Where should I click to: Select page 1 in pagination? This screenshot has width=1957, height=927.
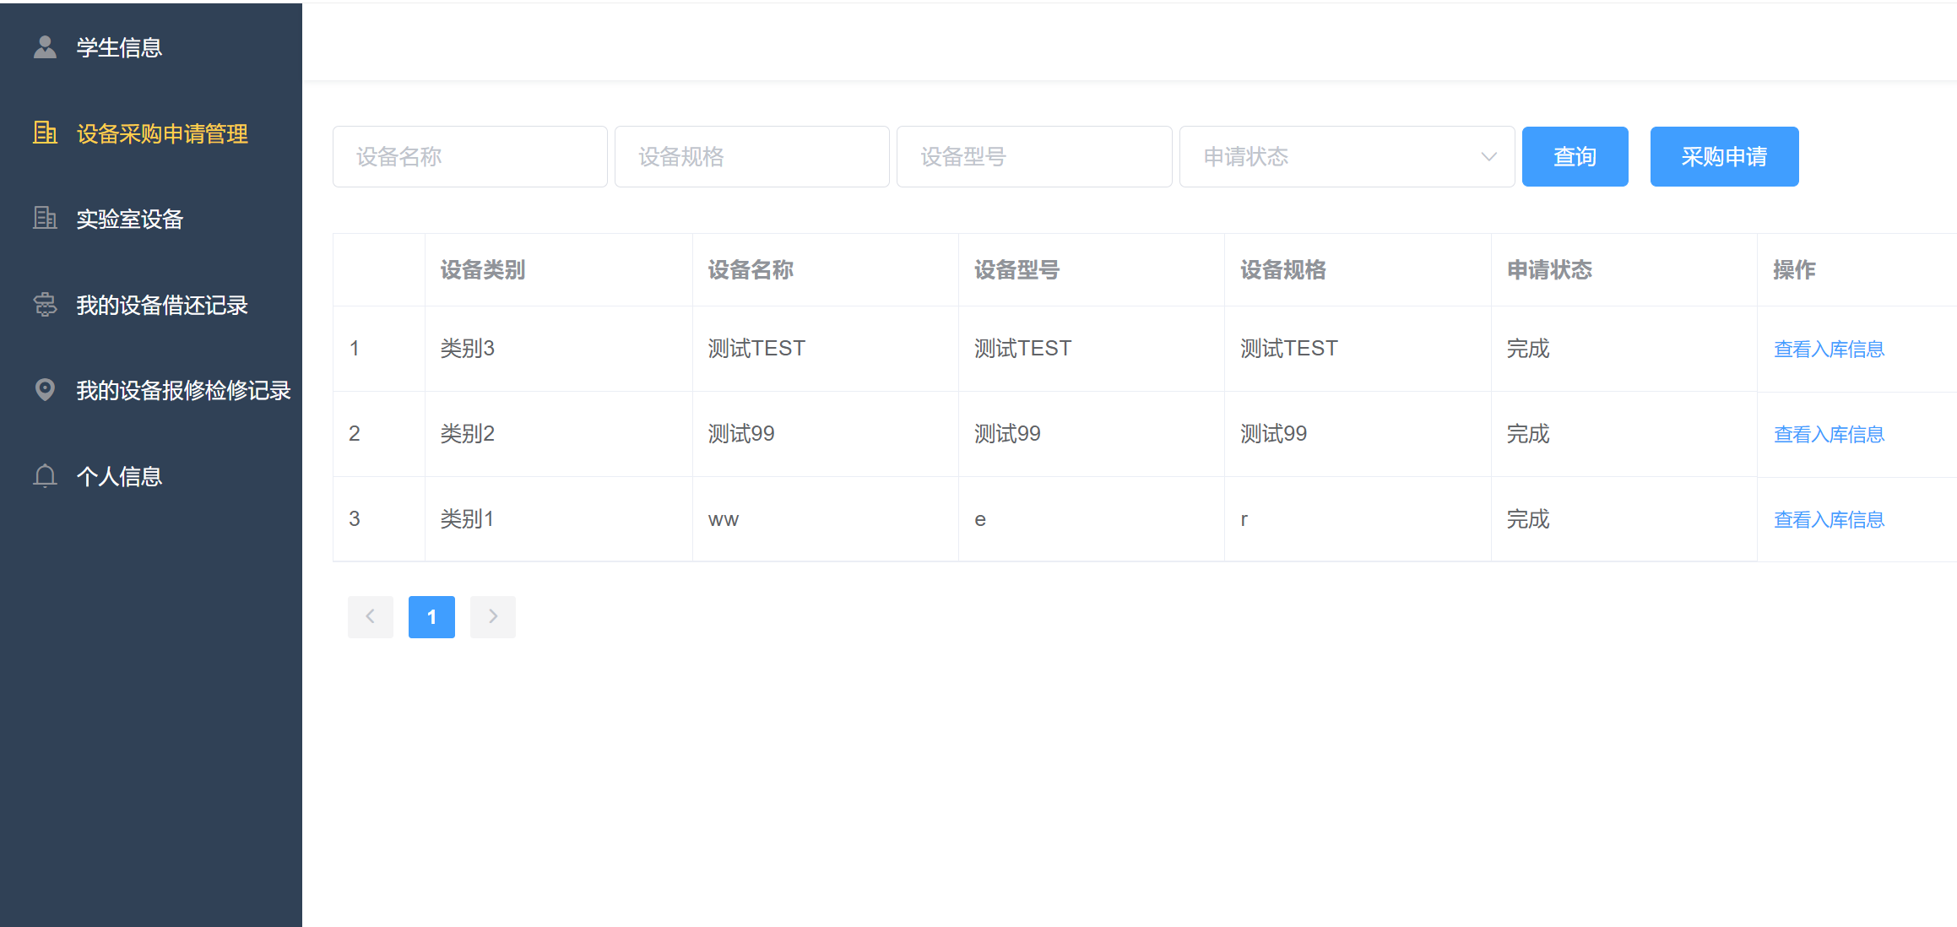click(x=431, y=616)
